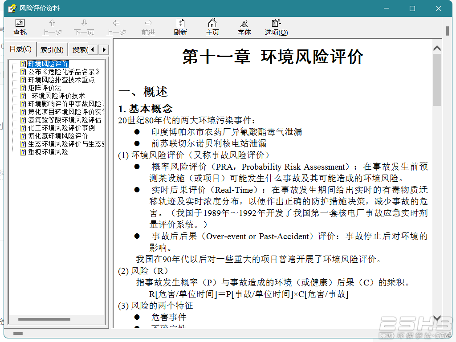Click the content pane vertical scrollbar thumb

pos(437,80)
